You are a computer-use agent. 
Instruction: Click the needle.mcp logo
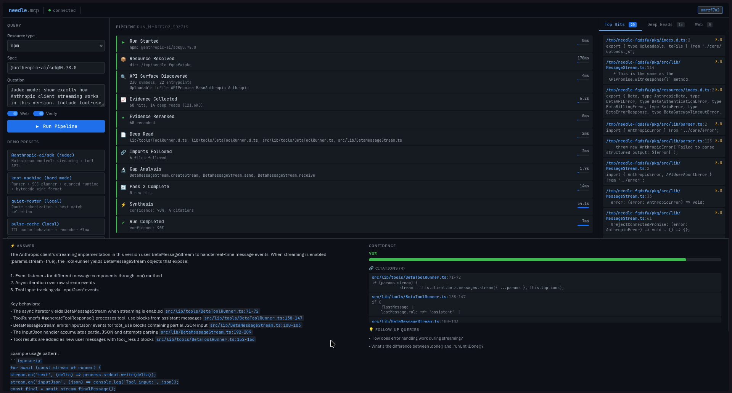tap(24, 10)
